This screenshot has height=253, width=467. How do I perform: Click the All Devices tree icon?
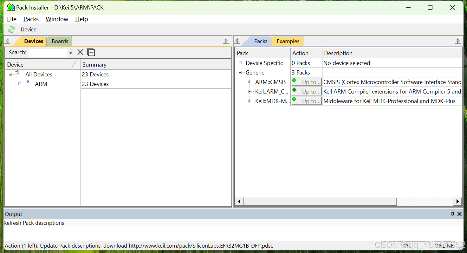pos(17,73)
